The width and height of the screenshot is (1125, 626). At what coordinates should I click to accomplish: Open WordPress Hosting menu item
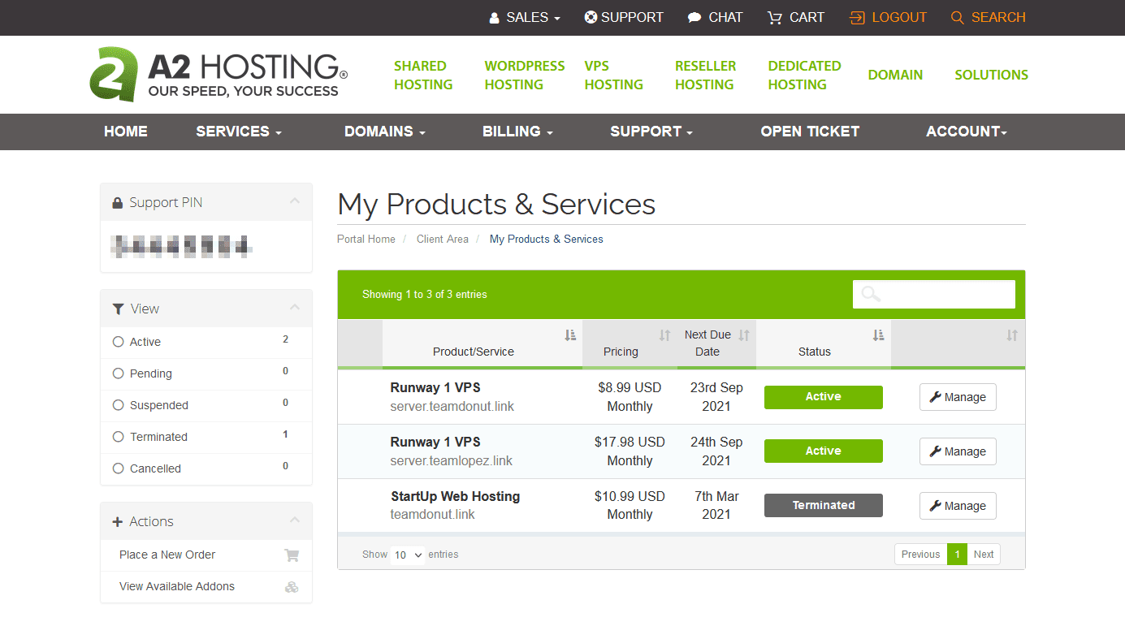(525, 75)
